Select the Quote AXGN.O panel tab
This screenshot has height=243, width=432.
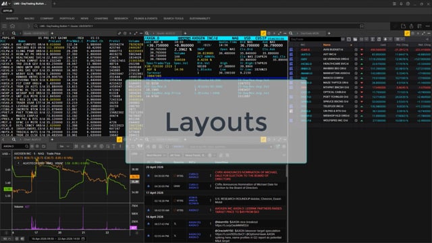(166, 33)
